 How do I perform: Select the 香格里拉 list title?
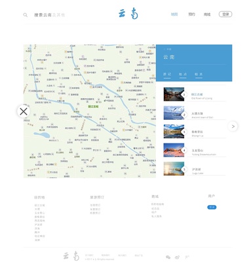(x=197, y=132)
